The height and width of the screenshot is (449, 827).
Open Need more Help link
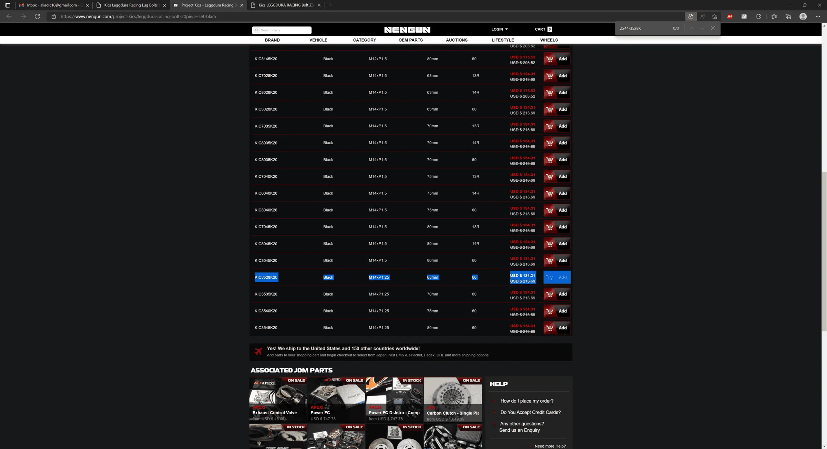[550, 446]
